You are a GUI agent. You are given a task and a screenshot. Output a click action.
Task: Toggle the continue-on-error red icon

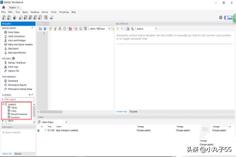pos(70,29)
